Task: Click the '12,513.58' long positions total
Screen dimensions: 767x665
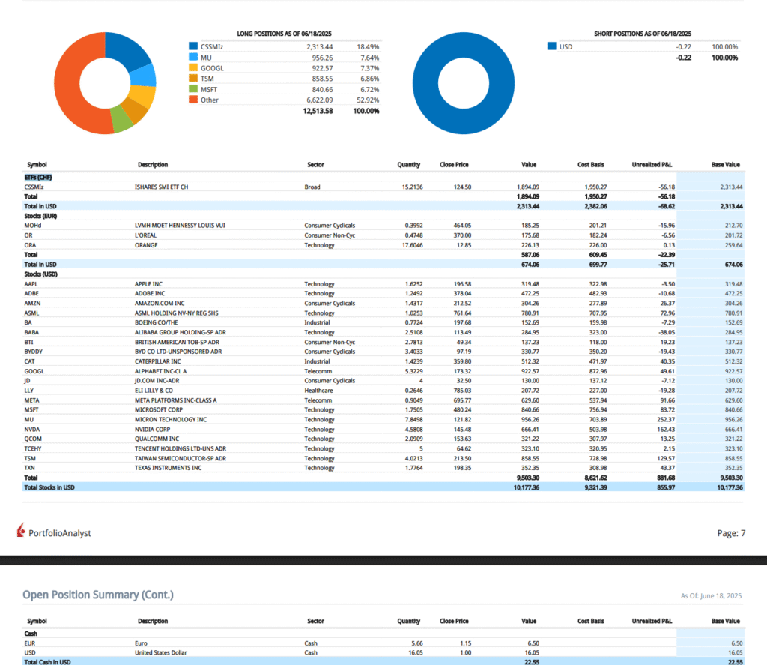Action: [x=318, y=111]
